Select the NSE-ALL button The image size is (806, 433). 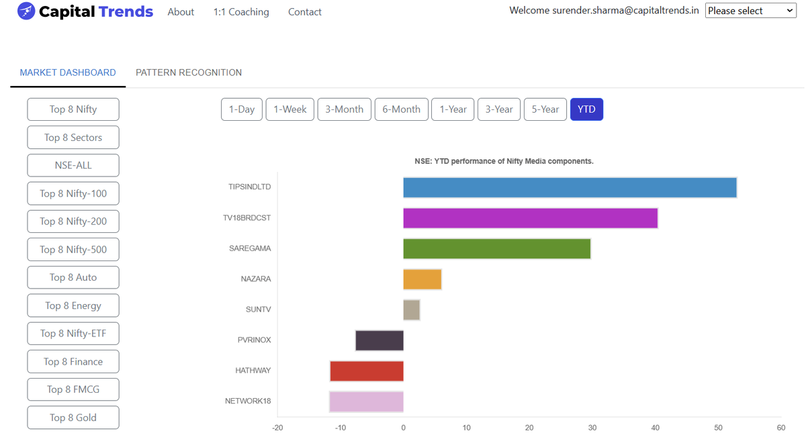73,165
